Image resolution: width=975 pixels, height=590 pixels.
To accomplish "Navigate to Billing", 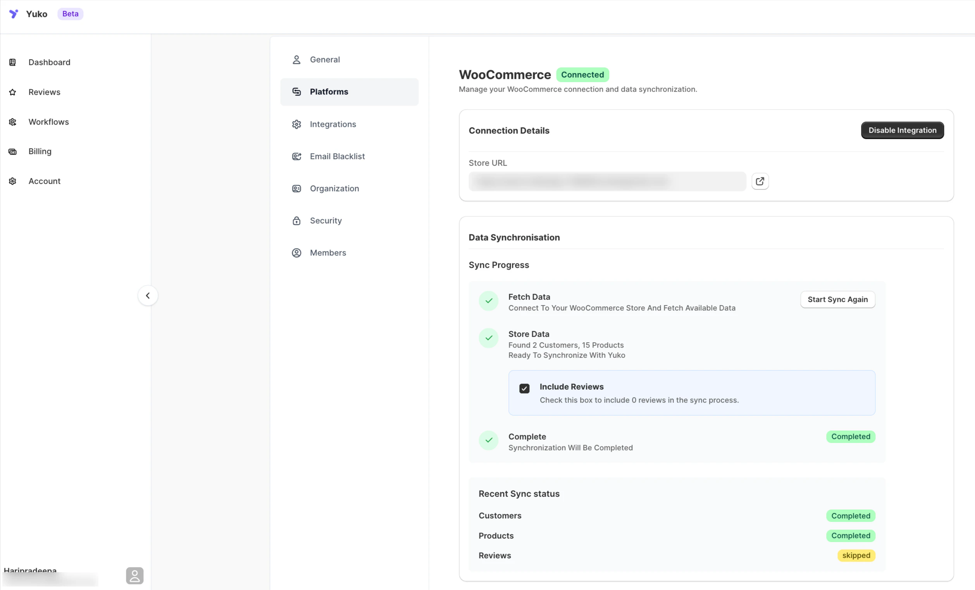I will 40,151.
